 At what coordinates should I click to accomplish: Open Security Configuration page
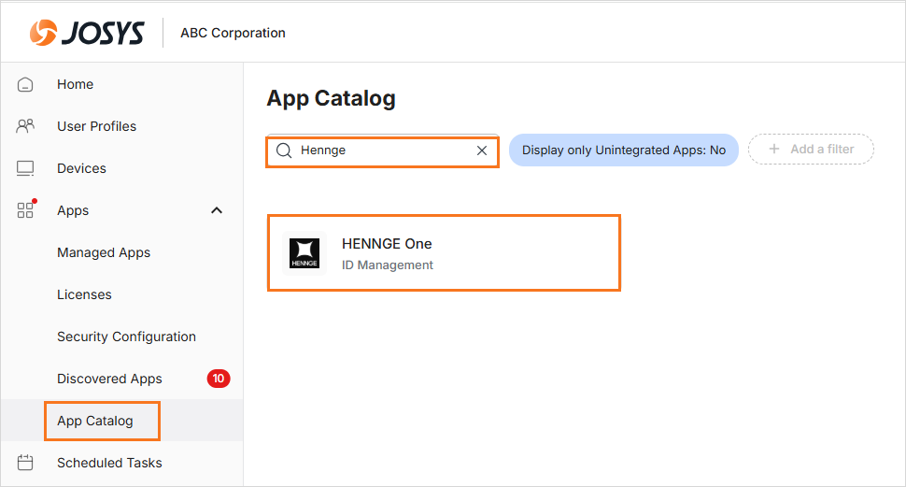126,337
